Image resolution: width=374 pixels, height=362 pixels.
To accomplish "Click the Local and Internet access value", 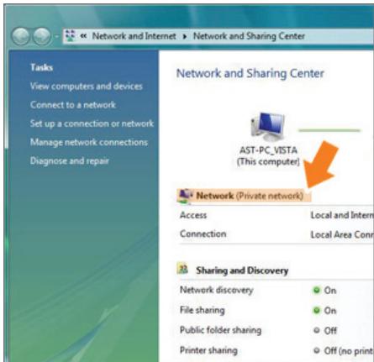I will pyautogui.click(x=342, y=215).
